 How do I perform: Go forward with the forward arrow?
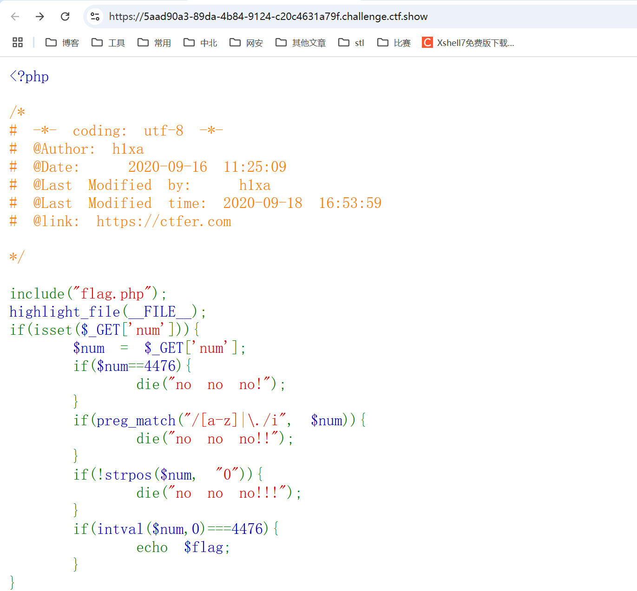[x=40, y=17]
